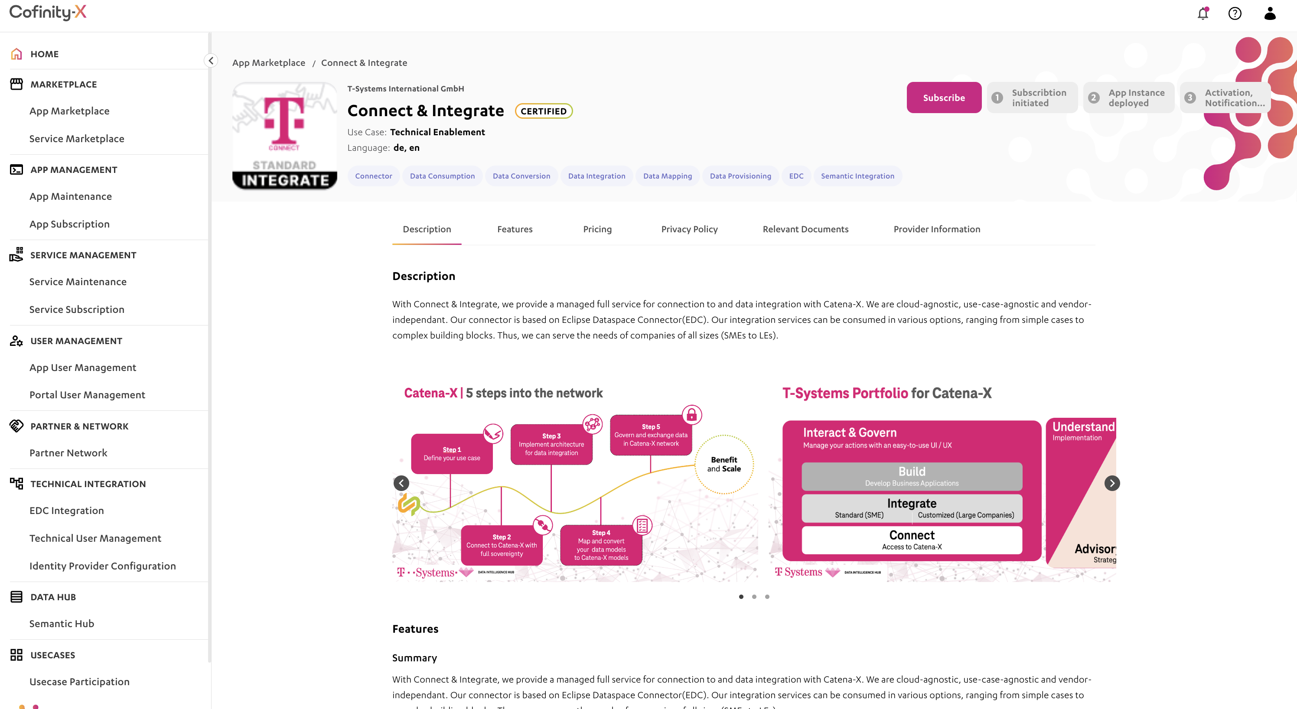Image resolution: width=1297 pixels, height=709 pixels.
Task: Click the CERTIFIED badge toggle
Action: click(x=543, y=111)
